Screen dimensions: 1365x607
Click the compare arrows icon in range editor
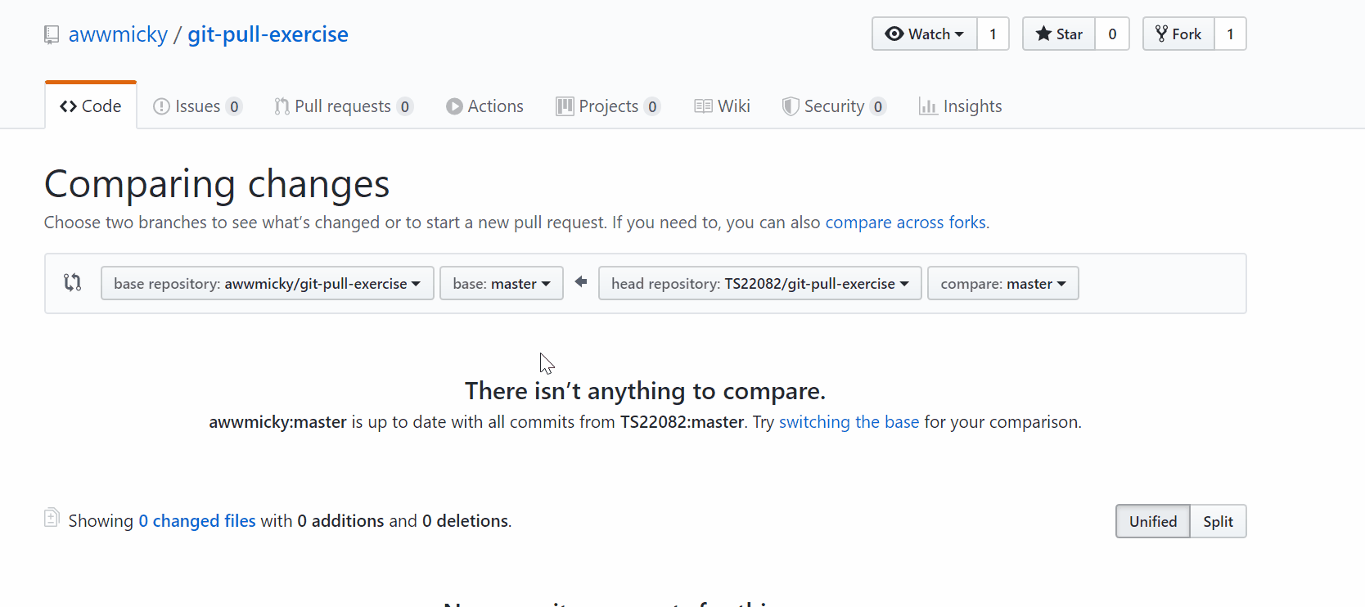[x=73, y=283]
